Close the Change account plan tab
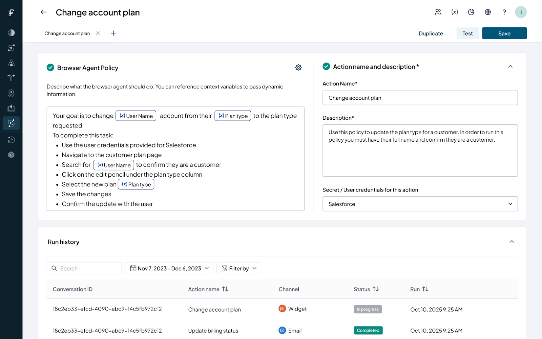Screen dimensions: 542x339 click(x=98, y=33)
